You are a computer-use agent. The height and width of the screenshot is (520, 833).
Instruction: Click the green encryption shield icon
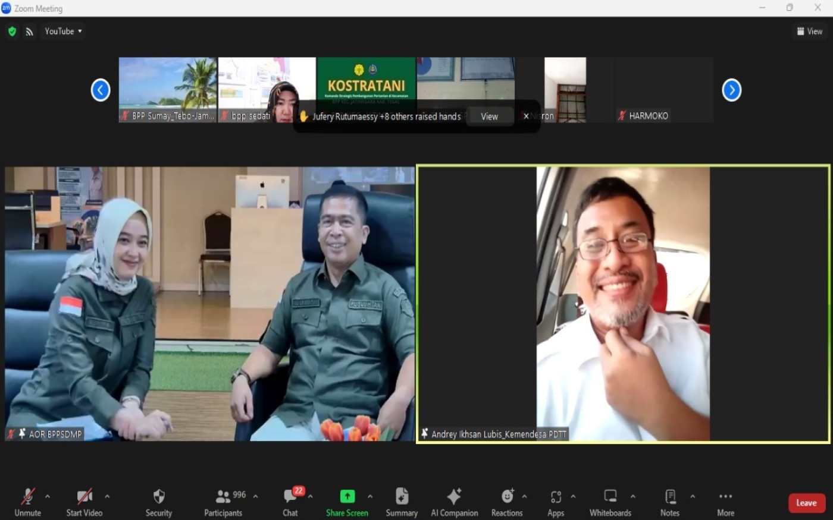tap(12, 31)
